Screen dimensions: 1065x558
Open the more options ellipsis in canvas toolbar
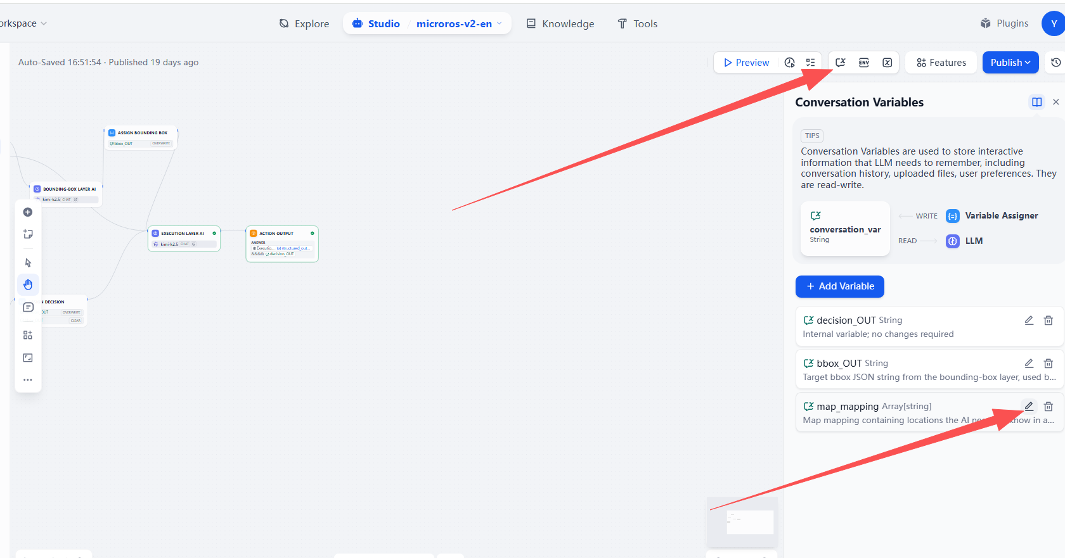coord(28,380)
